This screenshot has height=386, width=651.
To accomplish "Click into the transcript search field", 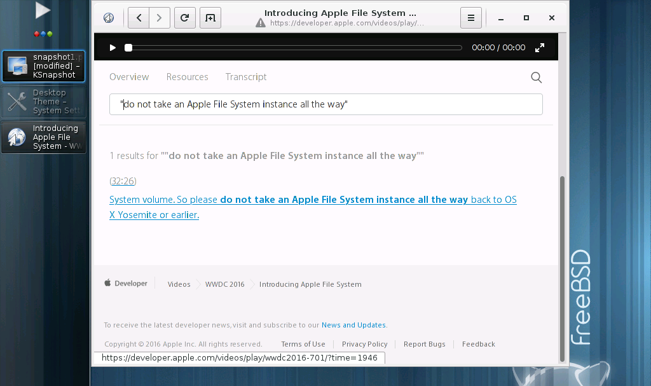I will [326, 104].
